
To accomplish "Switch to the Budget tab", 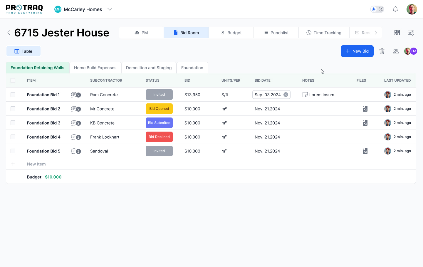I will [231, 33].
